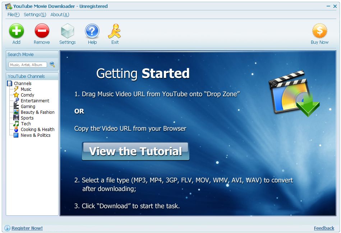Image resolution: width=341 pixels, height=233 pixels.
Task: Click the microphone icon beside Entertainment
Action: 16,101
